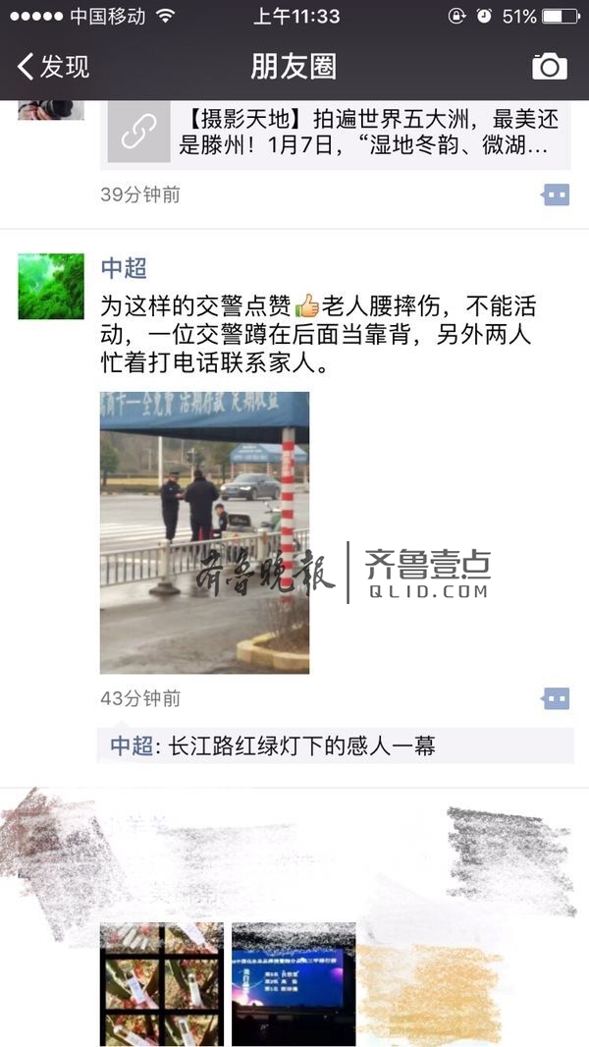Open the grid photo thumbnail at the bottom

click(x=162, y=984)
